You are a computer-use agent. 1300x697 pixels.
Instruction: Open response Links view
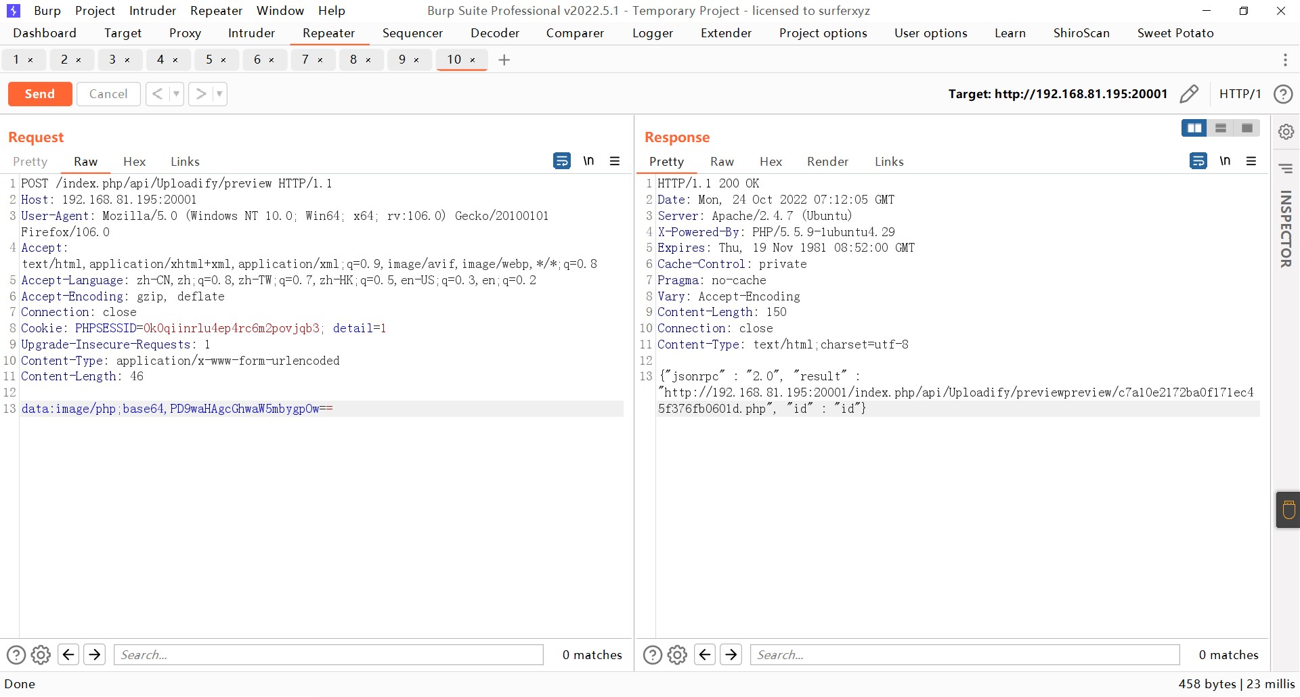pyautogui.click(x=889, y=162)
